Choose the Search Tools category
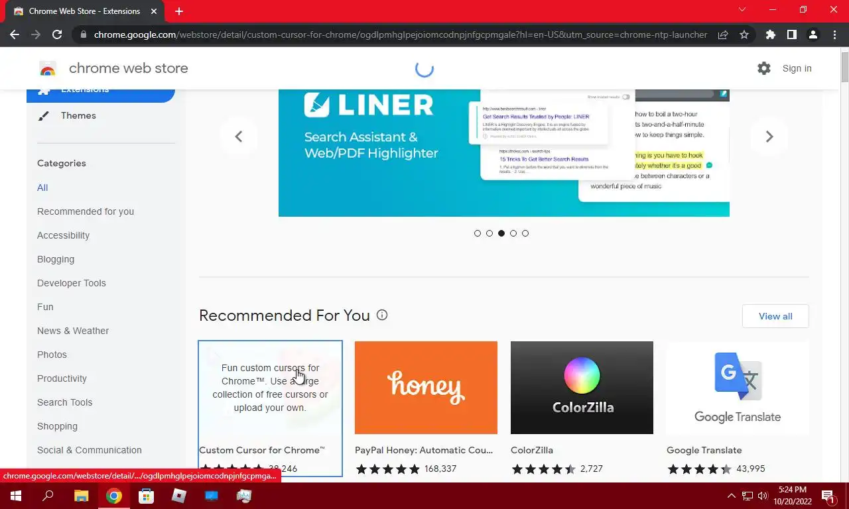The height and width of the screenshot is (509, 849). [x=65, y=402]
